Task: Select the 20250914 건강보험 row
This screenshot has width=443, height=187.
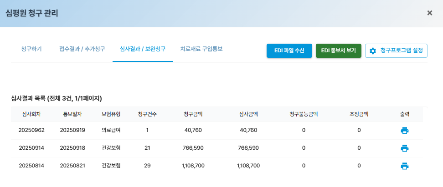Action: click(x=111, y=148)
